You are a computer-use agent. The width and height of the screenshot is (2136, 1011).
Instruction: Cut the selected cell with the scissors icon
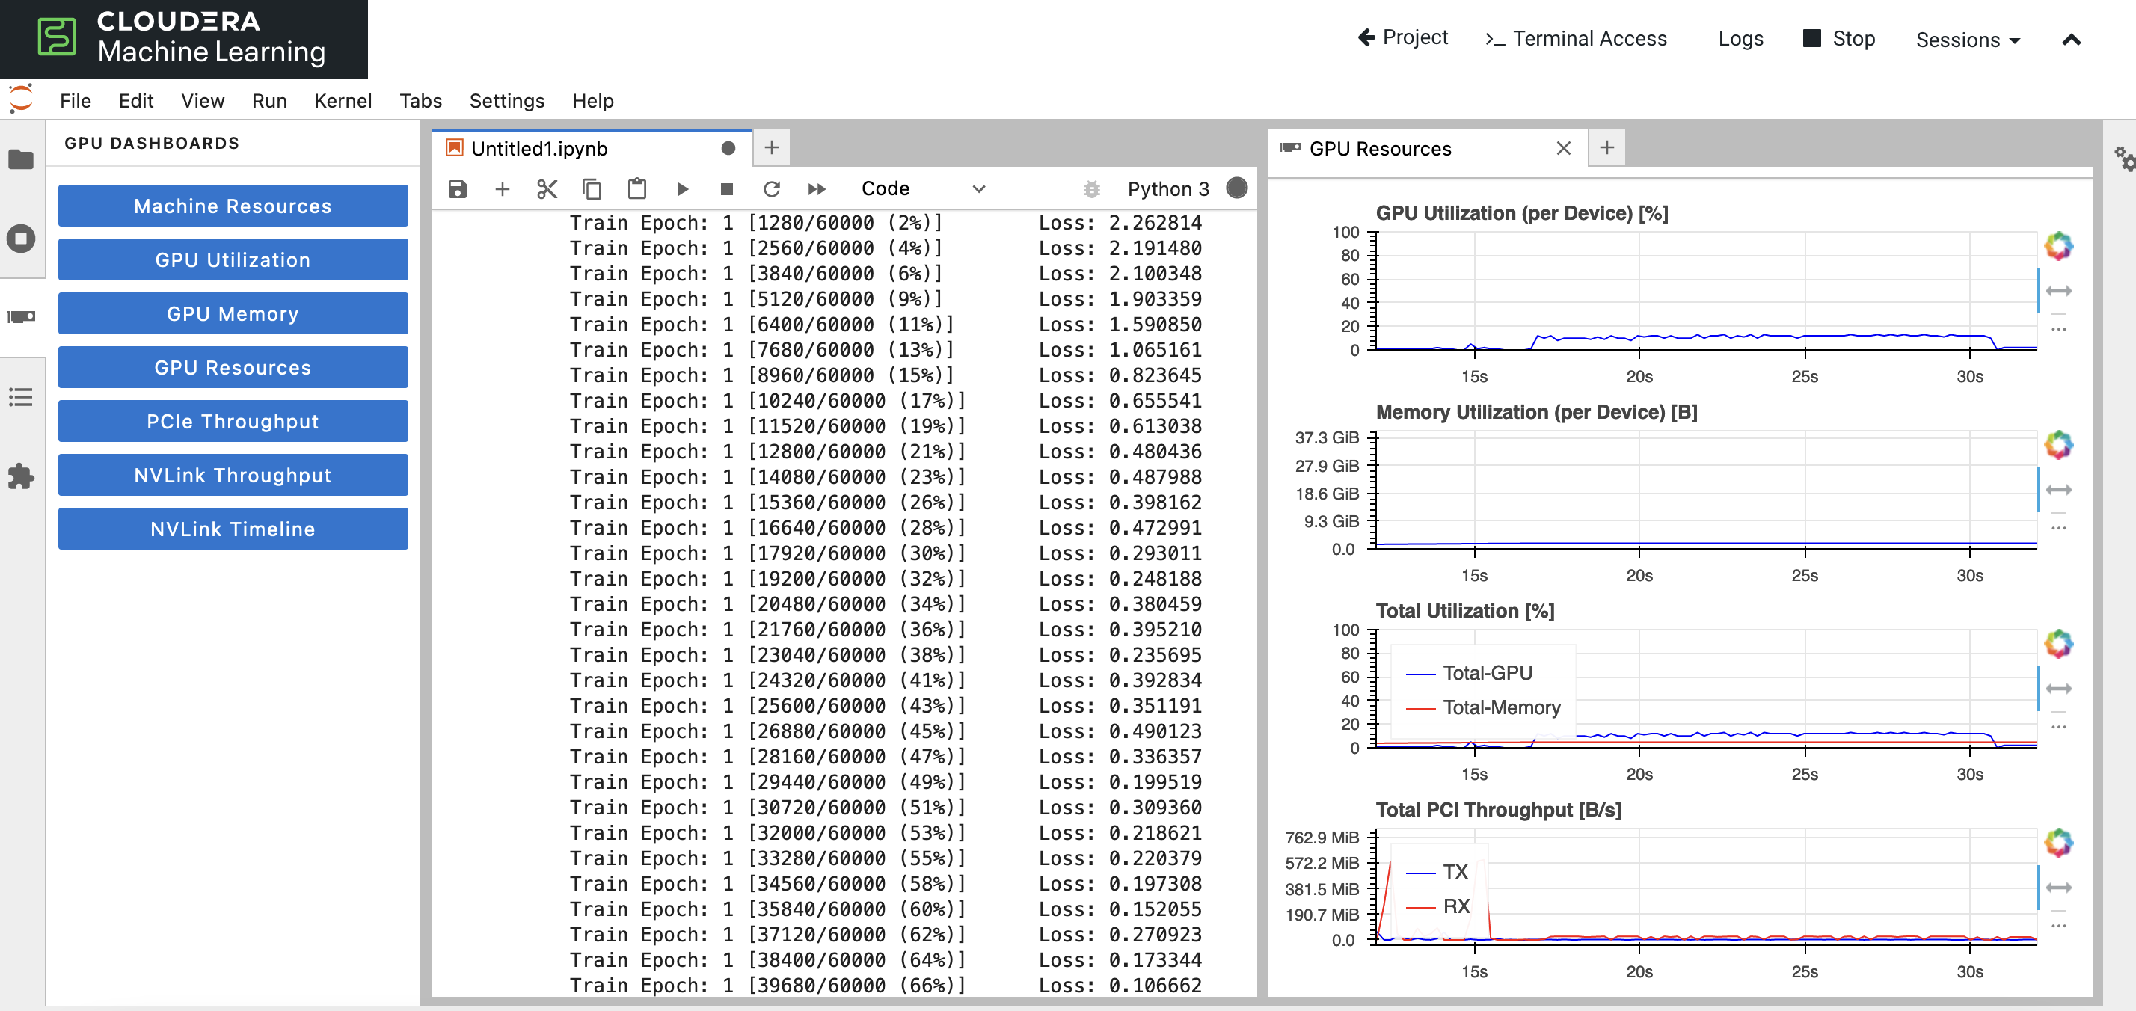click(547, 189)
